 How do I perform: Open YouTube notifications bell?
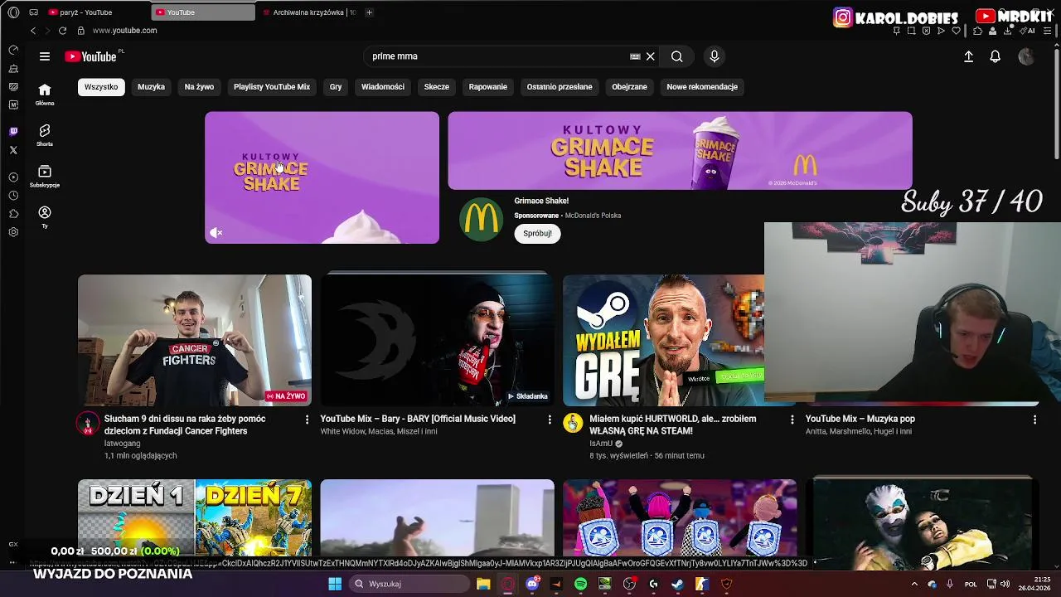[x=996, y=56]
